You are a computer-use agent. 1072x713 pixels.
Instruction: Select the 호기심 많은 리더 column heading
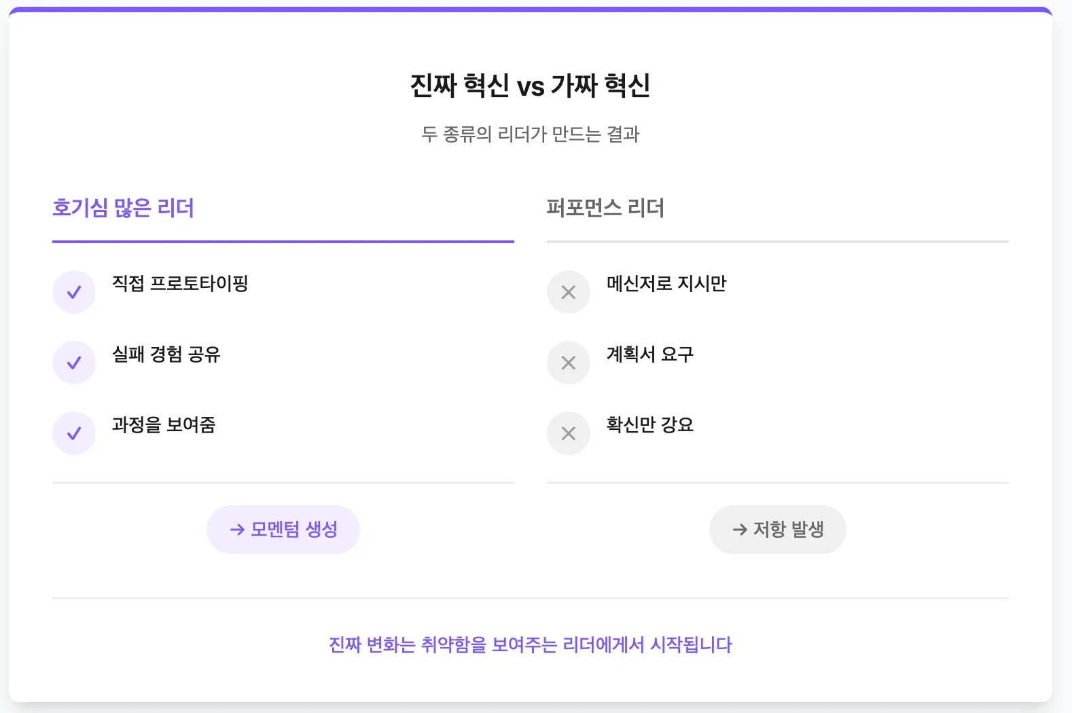coord(123,208)
